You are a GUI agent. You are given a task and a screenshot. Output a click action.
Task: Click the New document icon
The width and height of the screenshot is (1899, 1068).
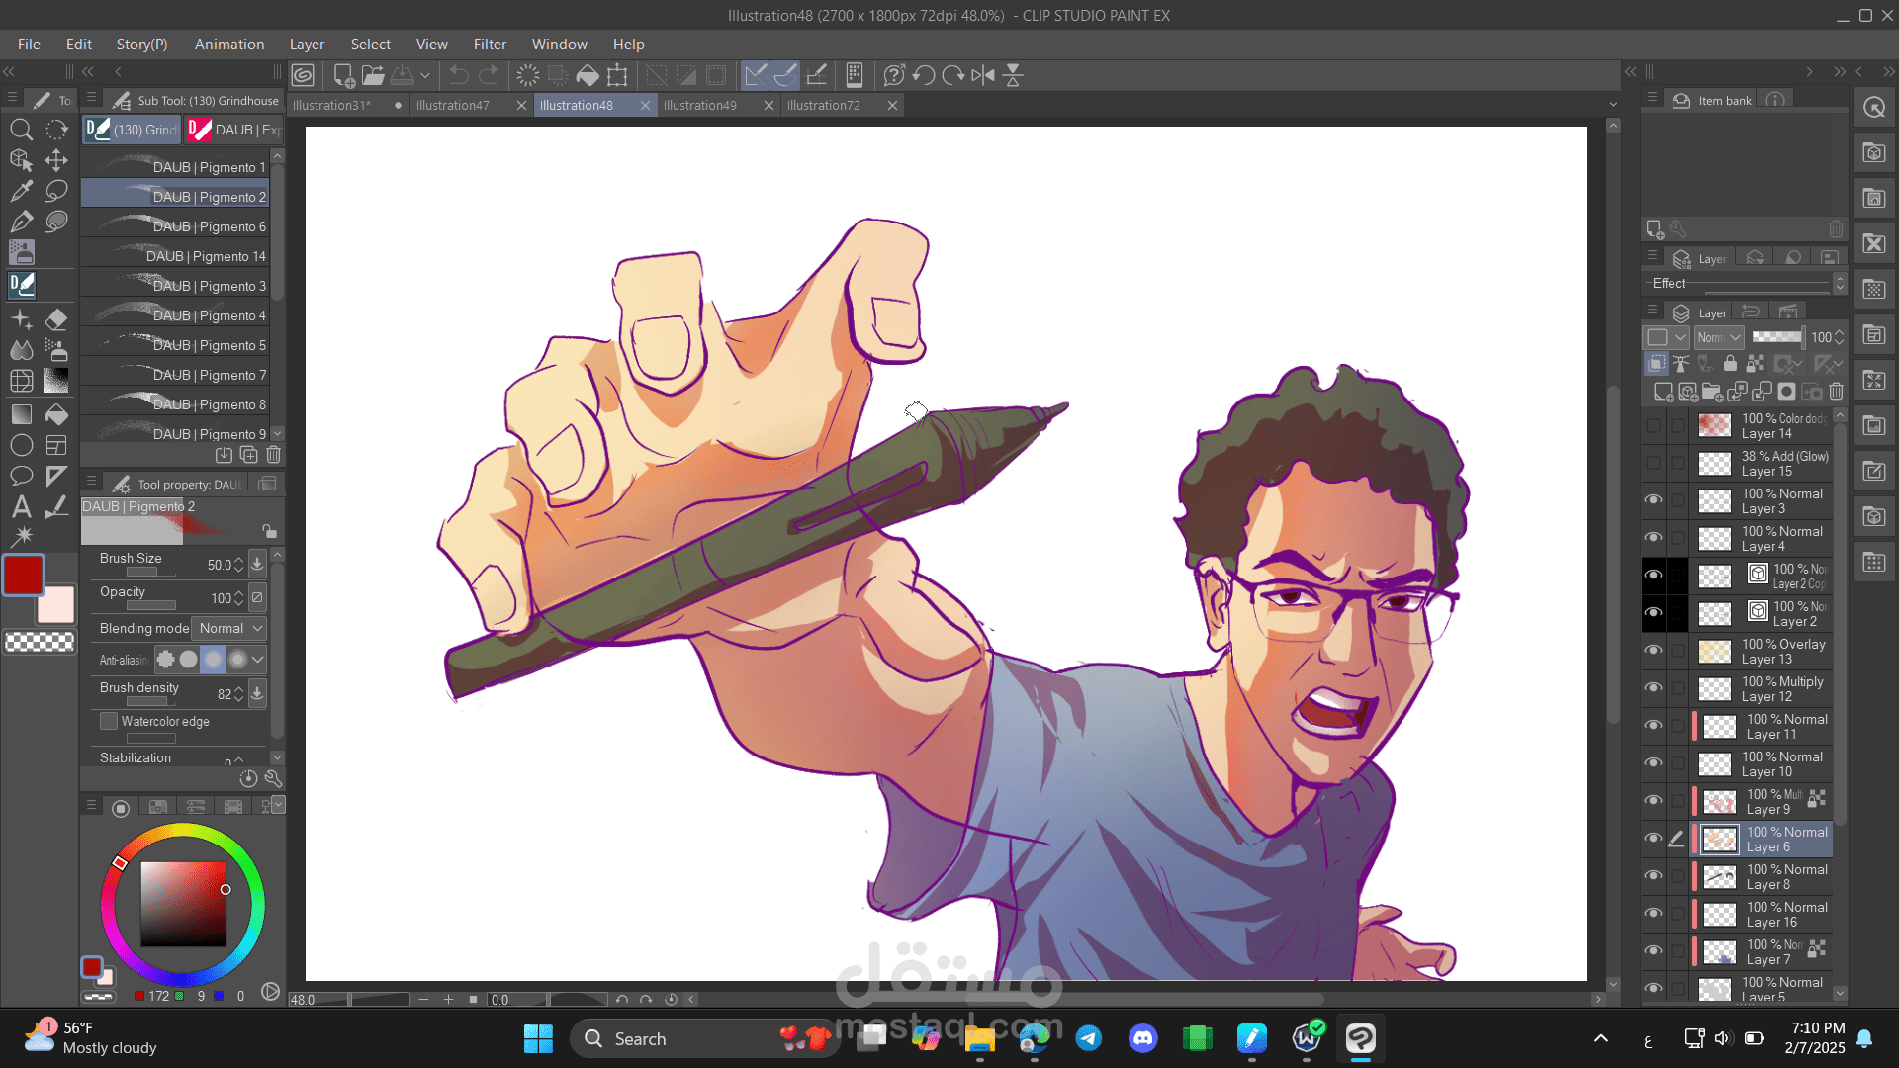[x=343, y=75]
